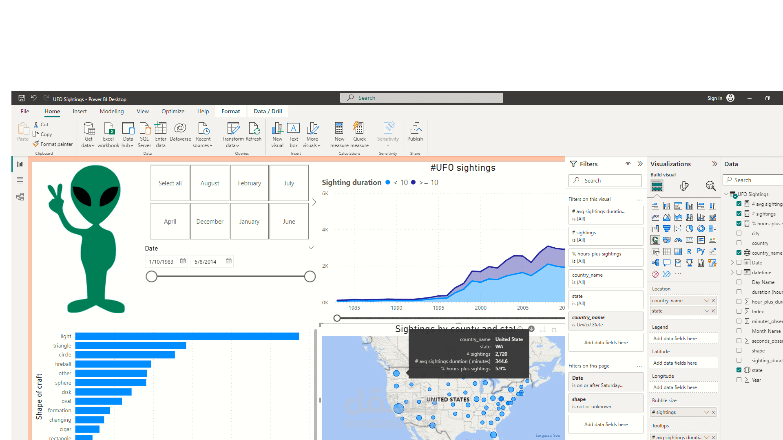The image size is (783, 440).
Task: Check the city field checkbox
Action: (x=739, y=233)
